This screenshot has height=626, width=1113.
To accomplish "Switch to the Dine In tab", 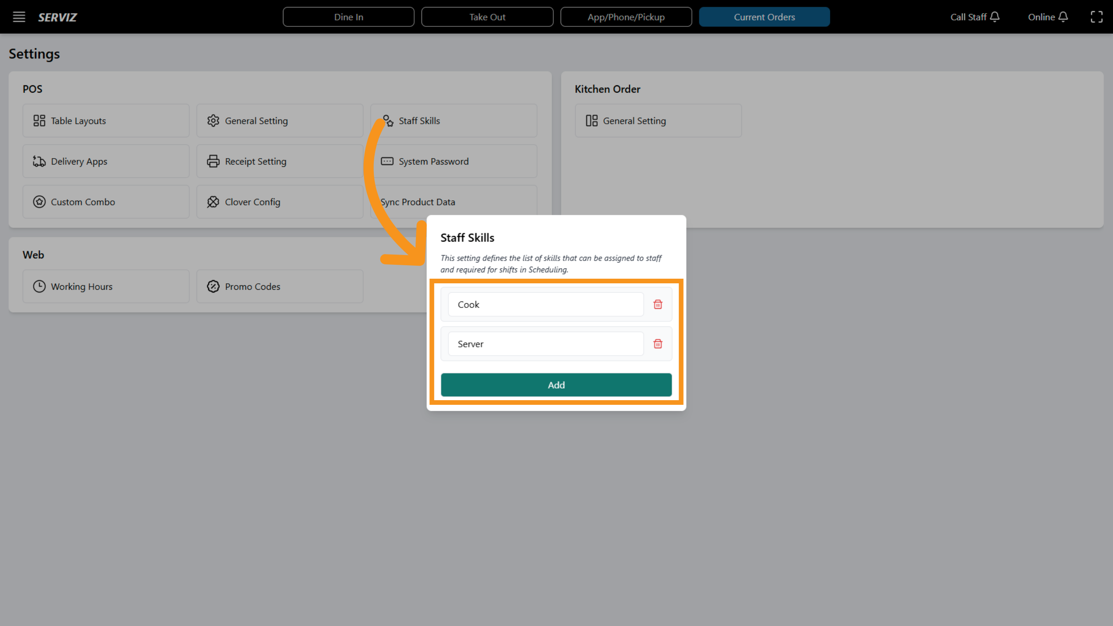I will click(348, 17).
